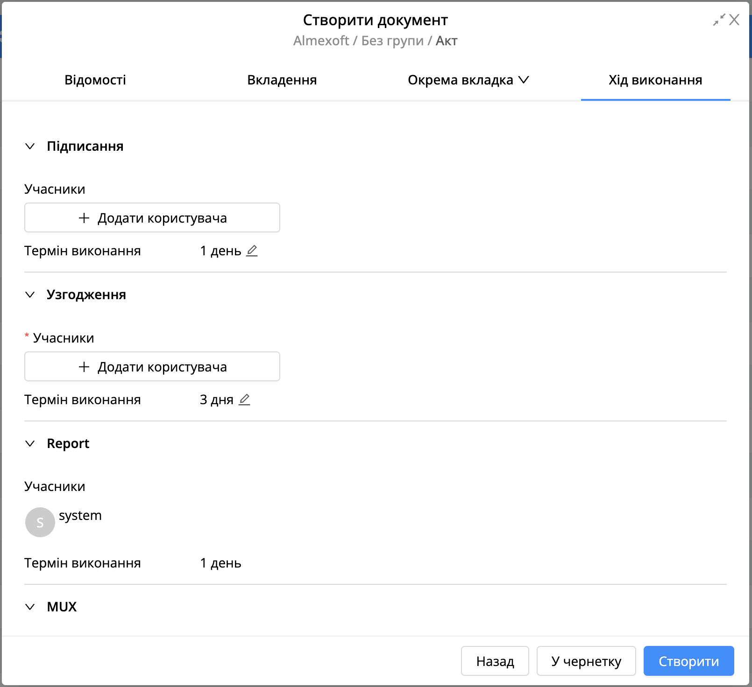
Task: Click the system user avatar
Action: (x=40, y=522)
